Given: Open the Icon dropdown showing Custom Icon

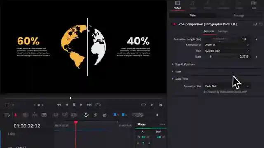Looking at the screenshot, I should [x=226, y=51].
